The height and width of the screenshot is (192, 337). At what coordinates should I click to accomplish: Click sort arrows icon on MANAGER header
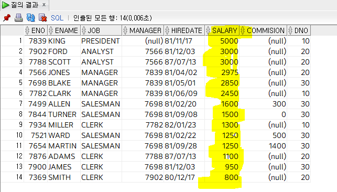tap(125, 30)
